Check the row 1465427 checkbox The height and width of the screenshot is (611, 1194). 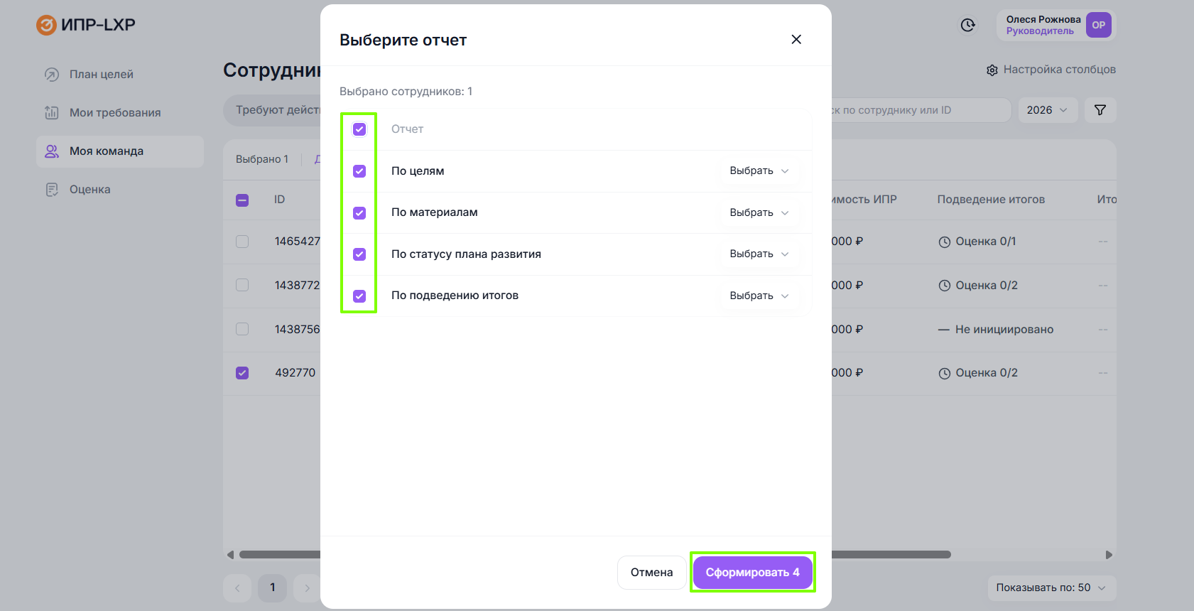coord(242,242)
